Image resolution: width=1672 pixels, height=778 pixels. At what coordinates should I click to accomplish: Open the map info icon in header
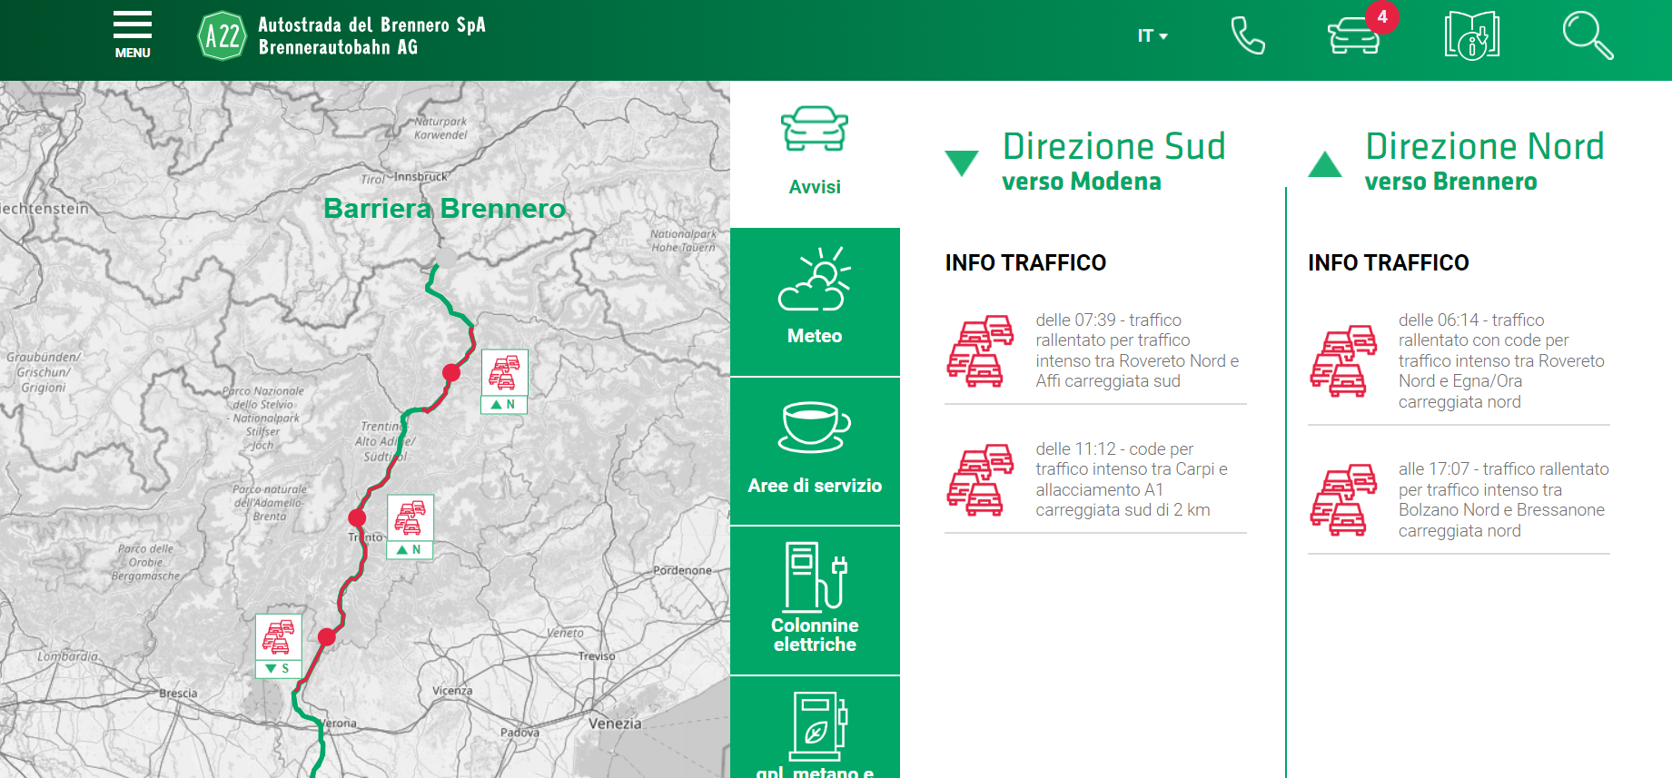1471,36
